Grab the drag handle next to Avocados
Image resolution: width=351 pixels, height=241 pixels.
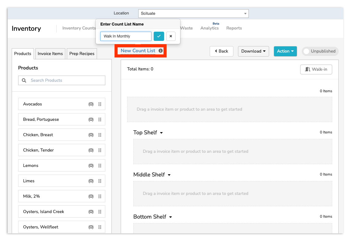tap(100, 104)
